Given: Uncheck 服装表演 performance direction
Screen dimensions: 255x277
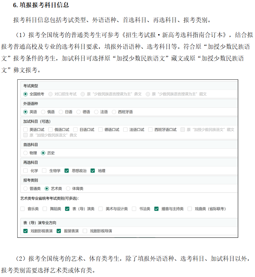Looking at the screenshot, I should [x=59, y=231].
